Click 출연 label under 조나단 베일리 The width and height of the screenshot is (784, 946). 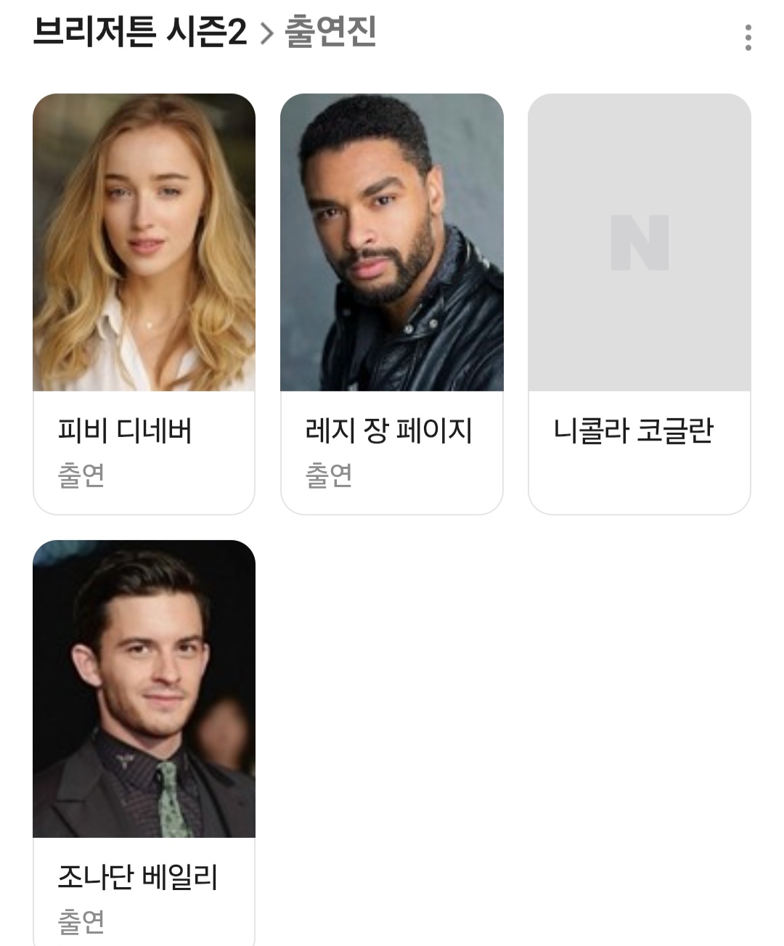coord(81,921)
